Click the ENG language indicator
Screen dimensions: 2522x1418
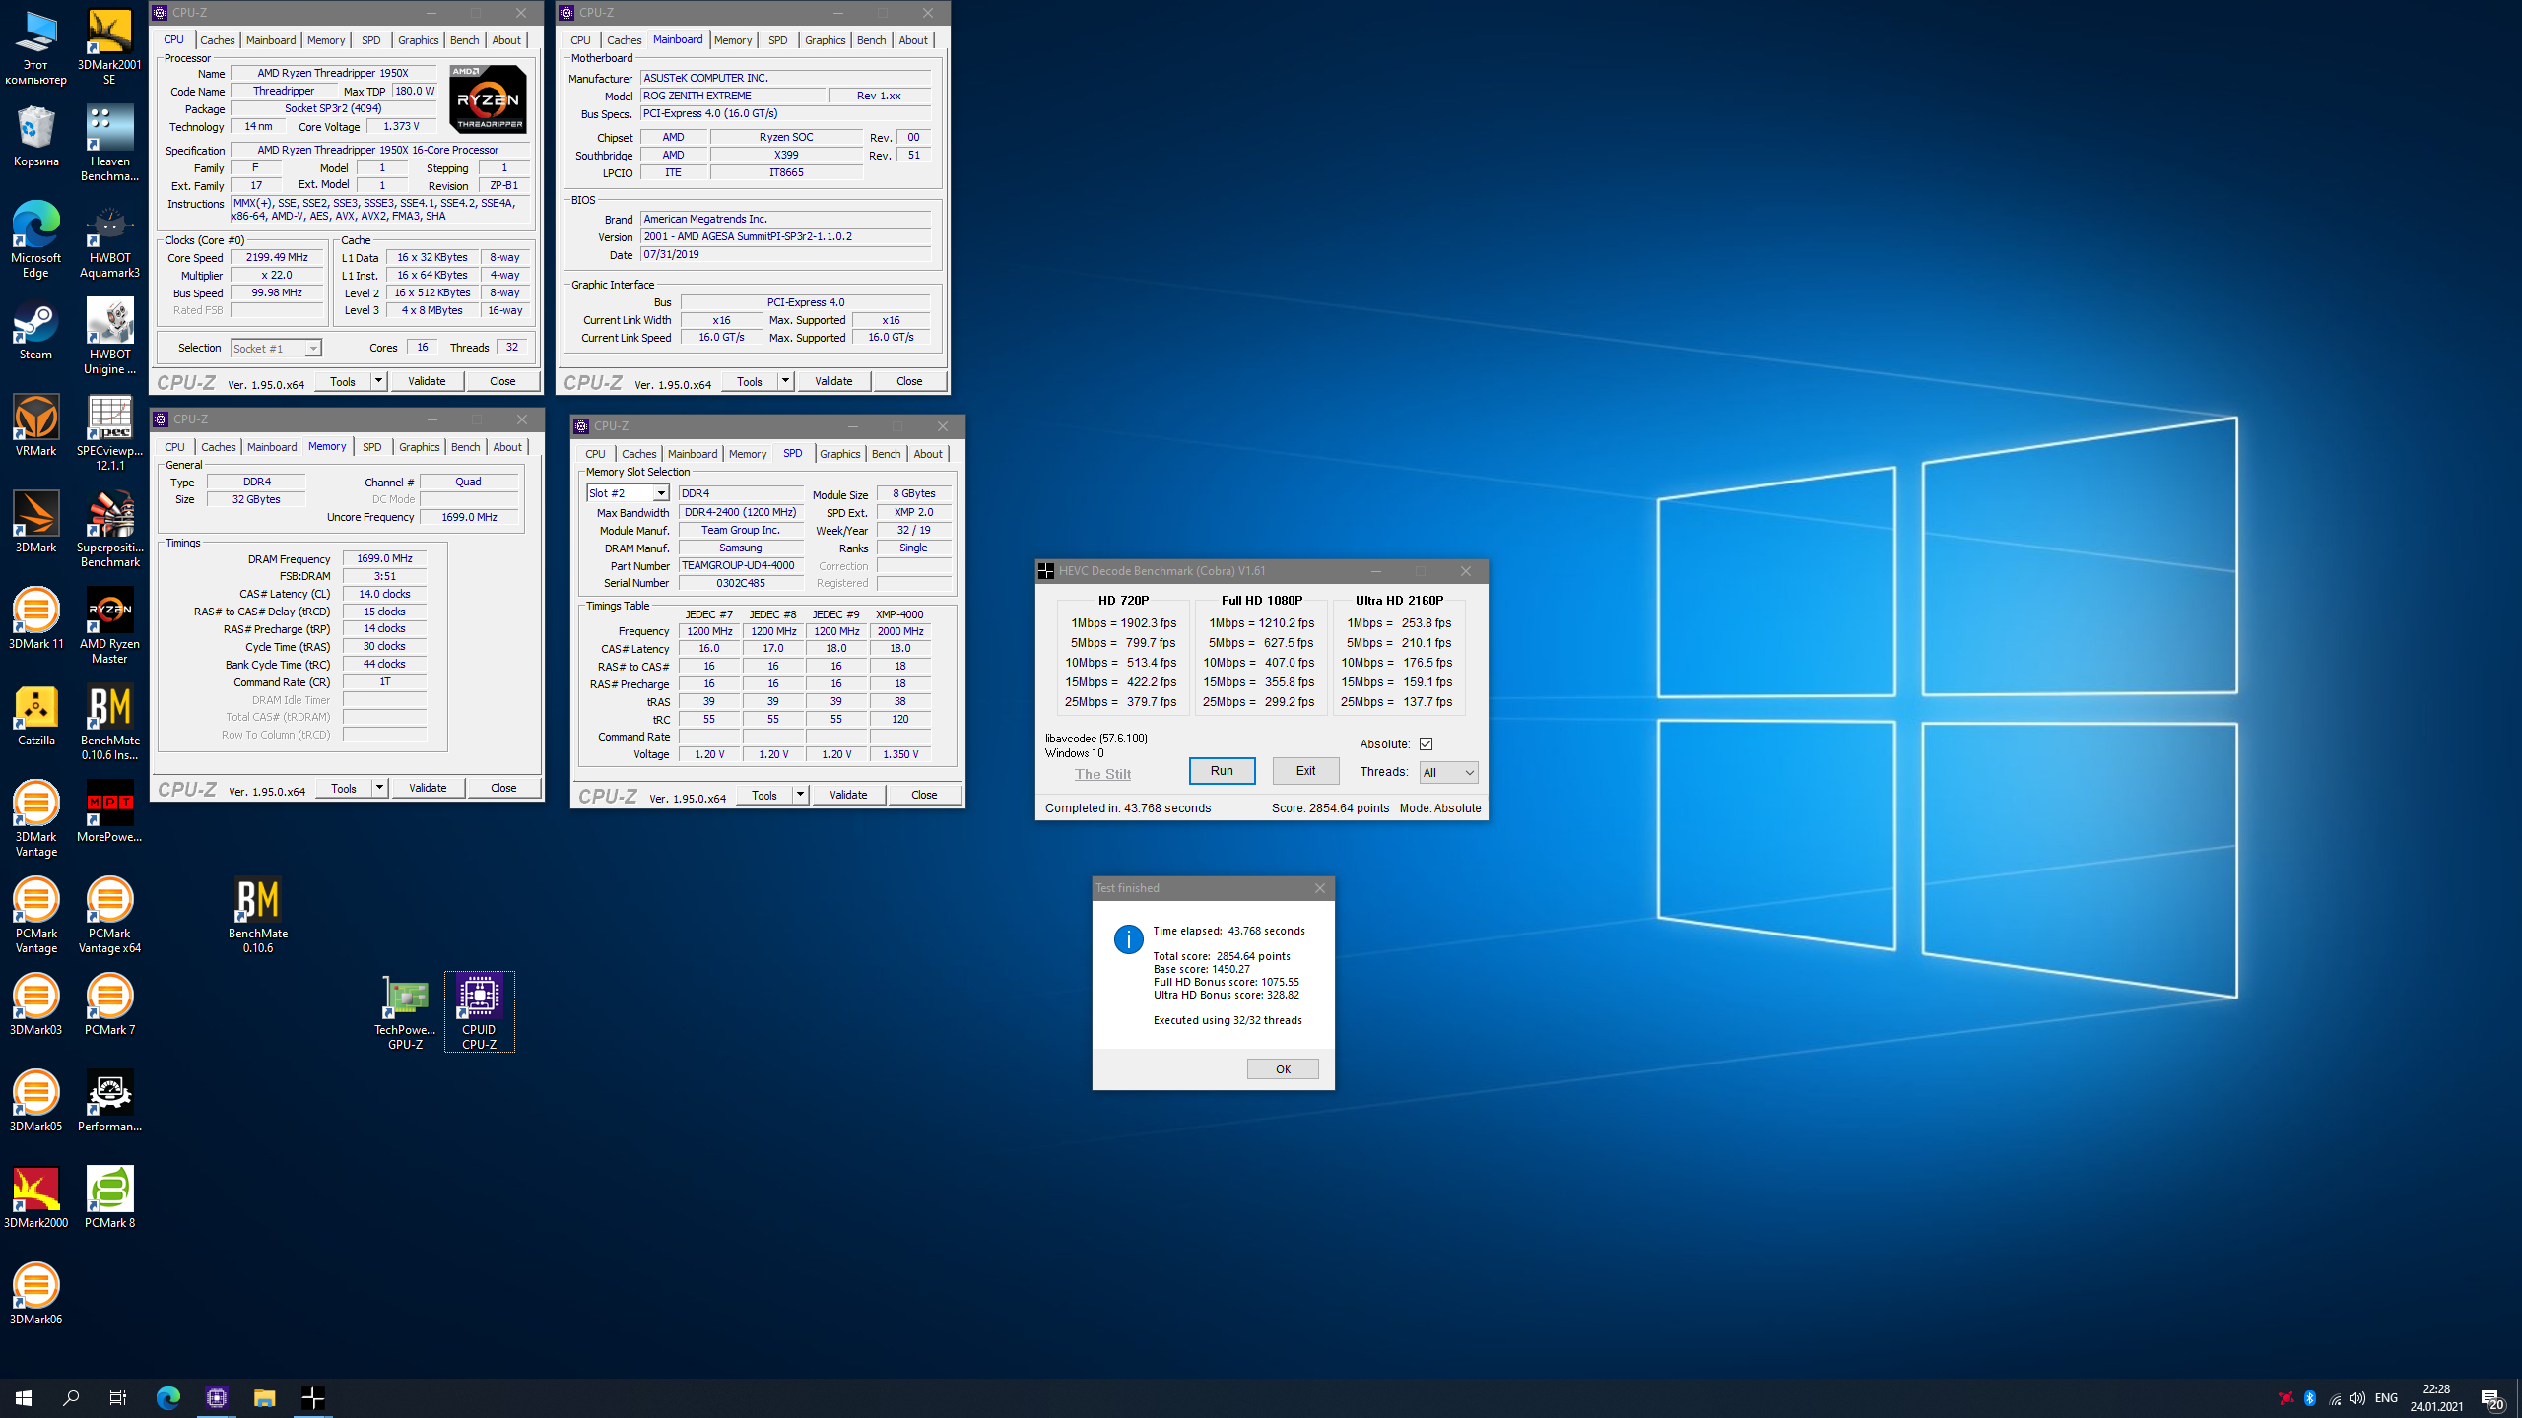[x=2386, y=1398]
